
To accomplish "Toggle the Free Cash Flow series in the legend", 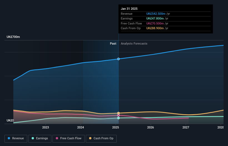I will pos(69,138).
